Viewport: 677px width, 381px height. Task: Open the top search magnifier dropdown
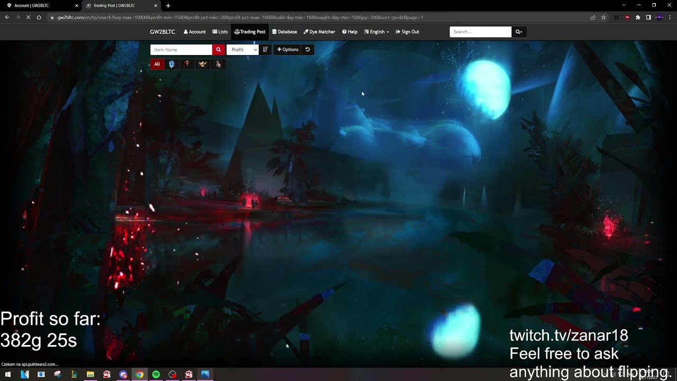pos(519,32)
